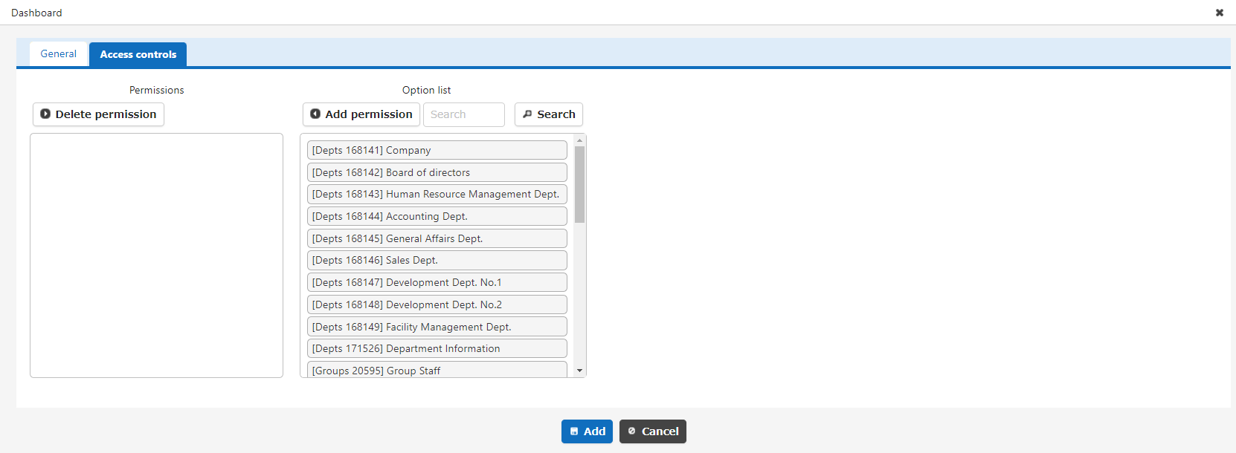Select [Depts 168142] Board of directors

click(x=437, y=172)
